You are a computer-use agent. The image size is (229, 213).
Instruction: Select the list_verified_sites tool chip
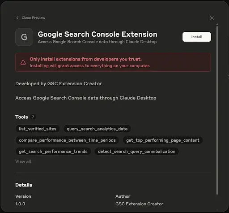click(38, 129)
